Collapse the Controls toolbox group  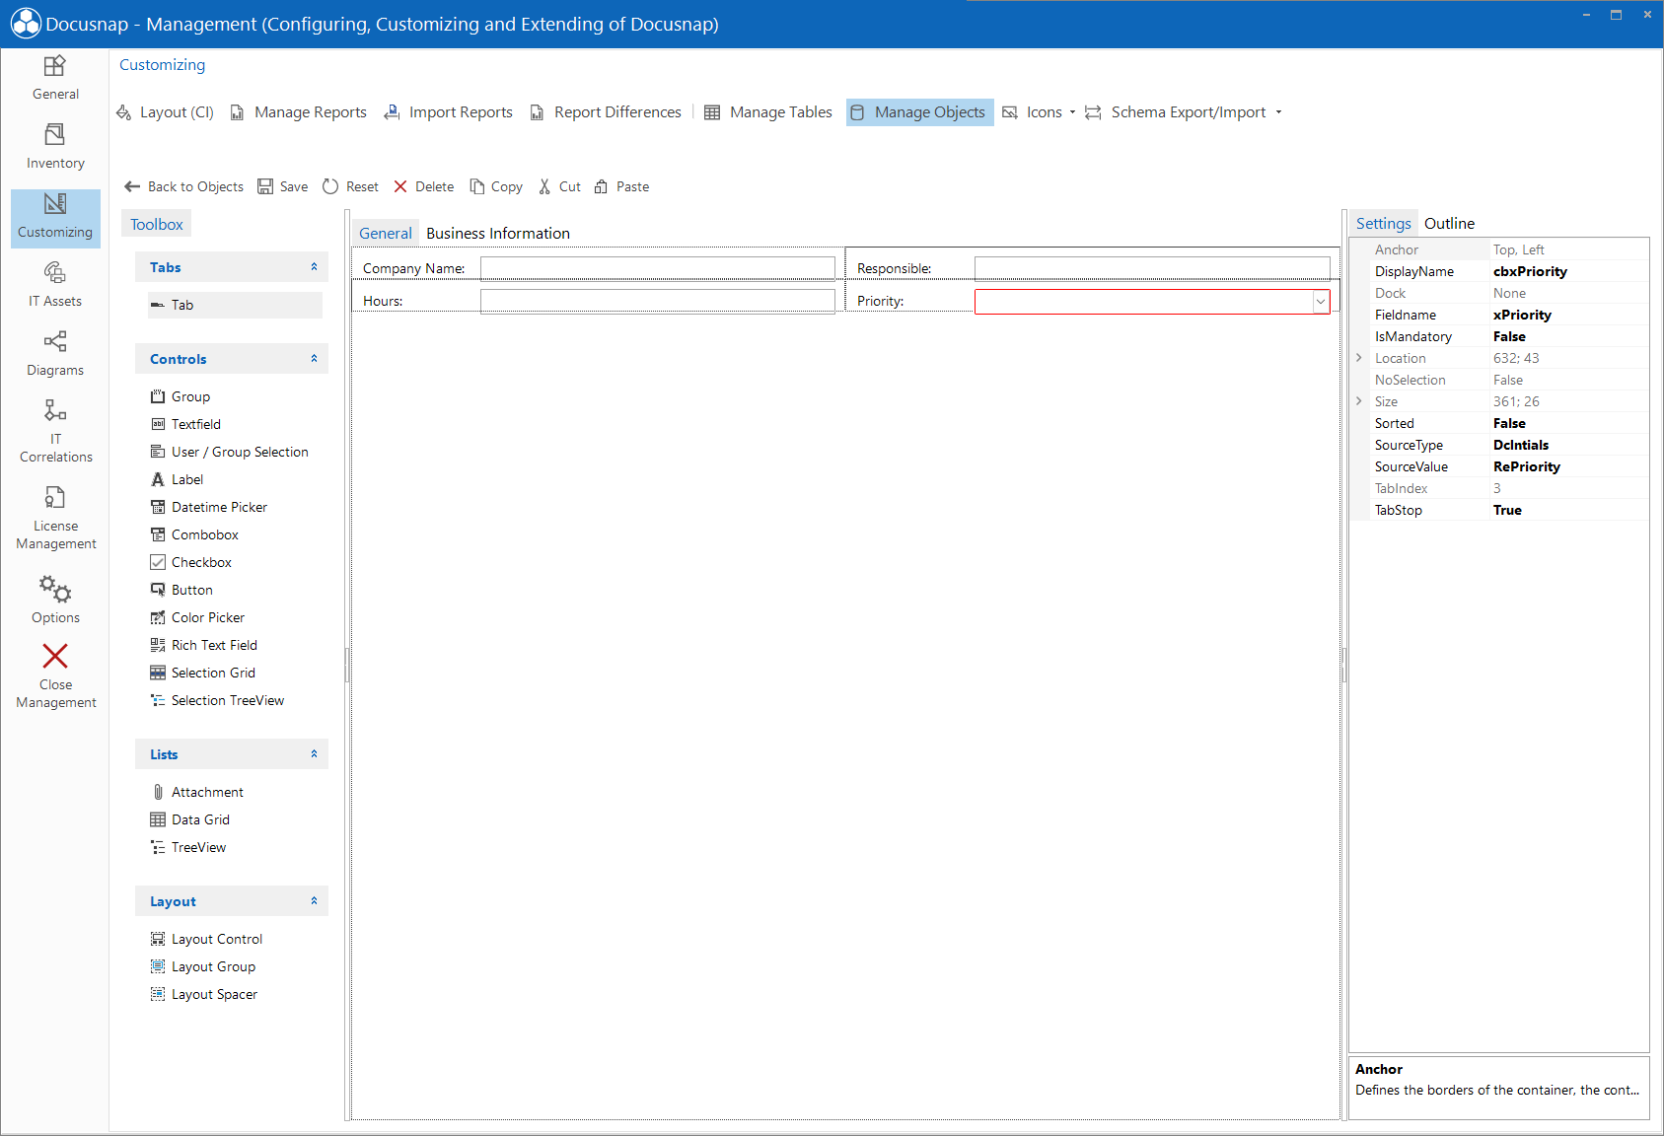point(314,359)
